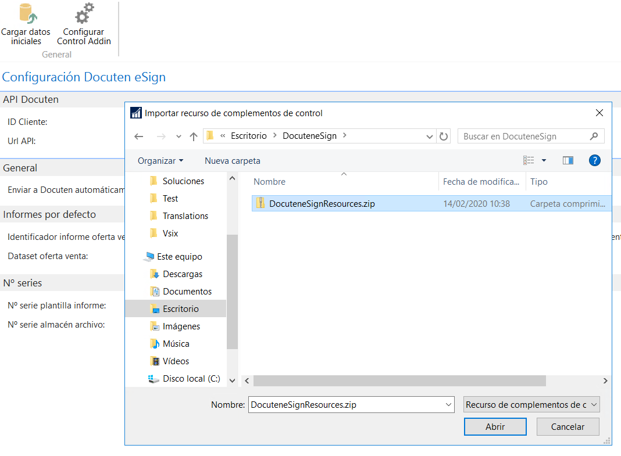The image size is (621, 456).
Task: Click the forward navigation arrow in dialog
Action: (x=161, y=137)
